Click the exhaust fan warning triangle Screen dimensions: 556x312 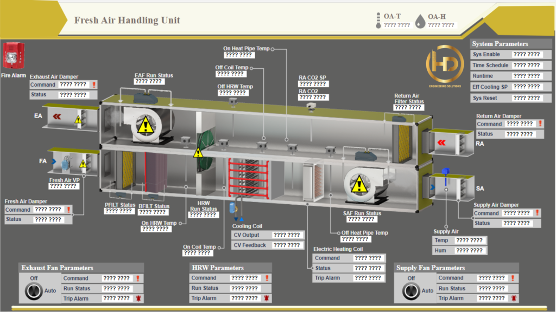144,127
